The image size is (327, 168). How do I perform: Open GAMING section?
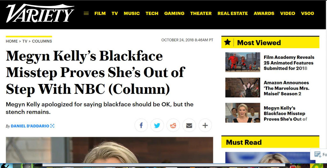coord(174,13)
